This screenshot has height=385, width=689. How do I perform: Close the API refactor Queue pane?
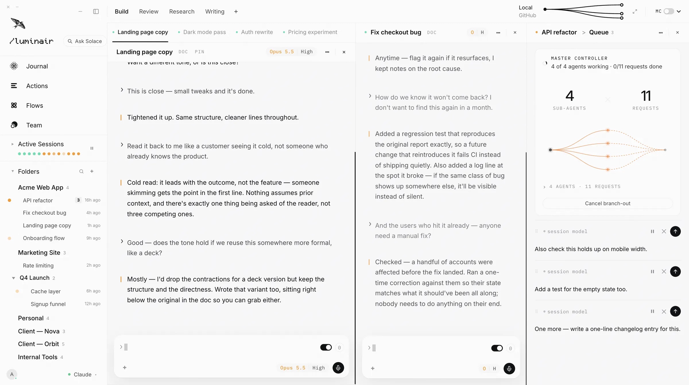coord(678,32)
